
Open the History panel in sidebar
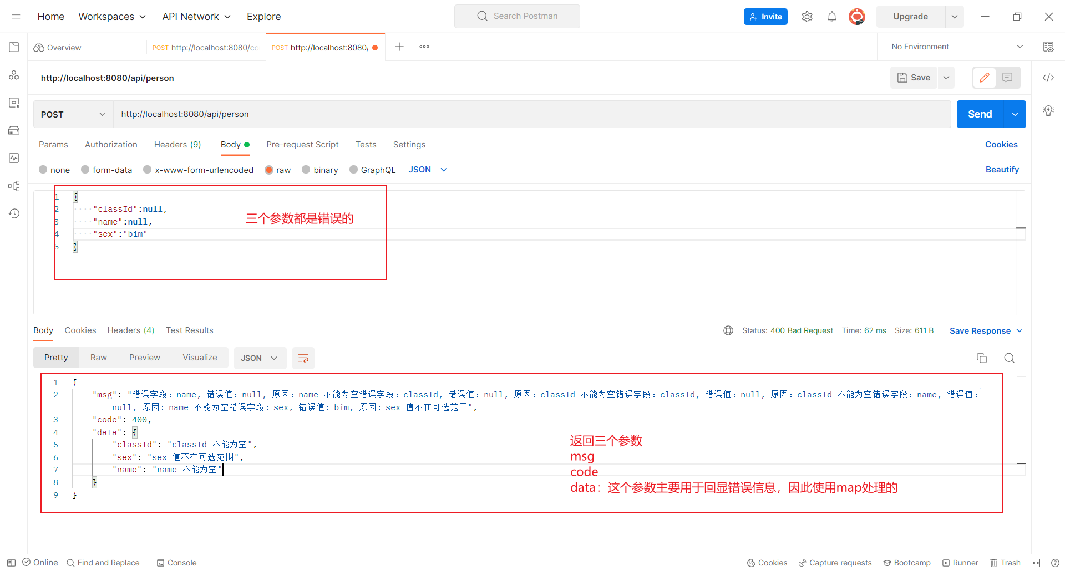click(14, 213)
